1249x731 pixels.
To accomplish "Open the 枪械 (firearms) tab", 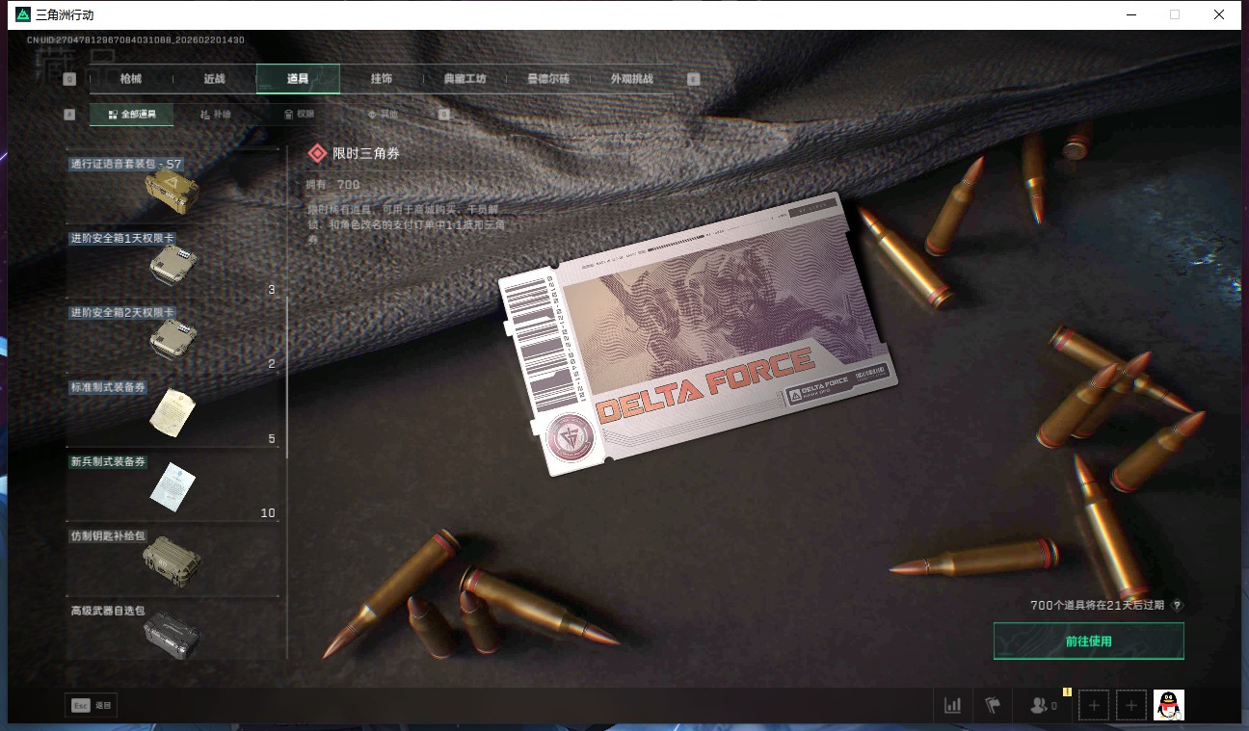I will (x=130, y=79).
